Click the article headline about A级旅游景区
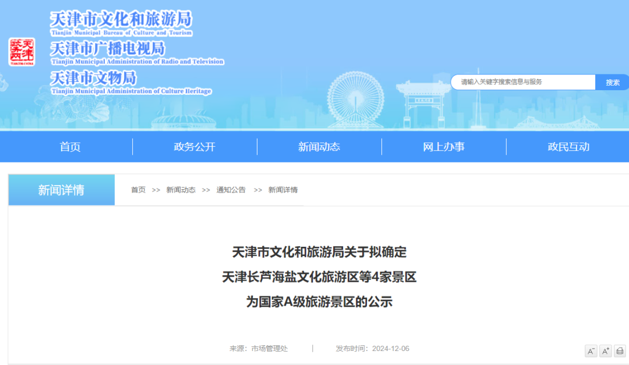The image size is (629, 365). click(x=319, y=277)
